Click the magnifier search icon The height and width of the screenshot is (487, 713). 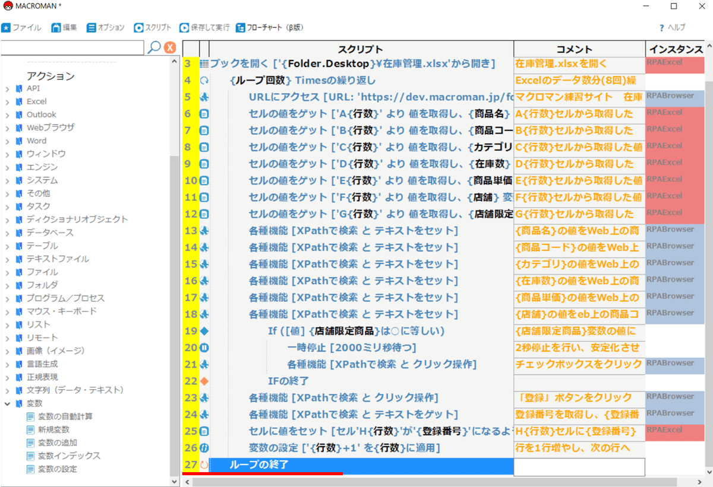pyautogui.click(x=154, y=47)
